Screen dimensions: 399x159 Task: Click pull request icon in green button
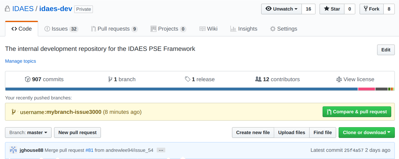(x=329, y=112)
